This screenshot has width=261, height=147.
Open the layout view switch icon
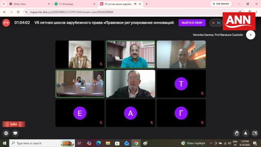255,133
